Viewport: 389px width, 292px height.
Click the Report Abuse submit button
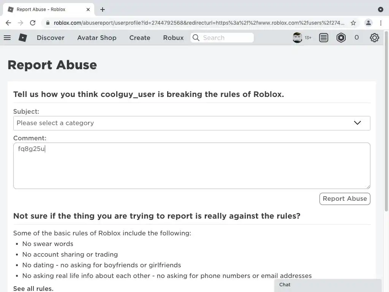pyautogui.click(x=345, y=199)
